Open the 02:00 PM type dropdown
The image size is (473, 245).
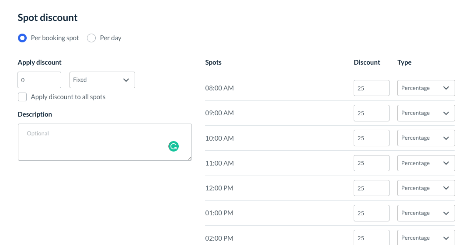coord(426,238)
